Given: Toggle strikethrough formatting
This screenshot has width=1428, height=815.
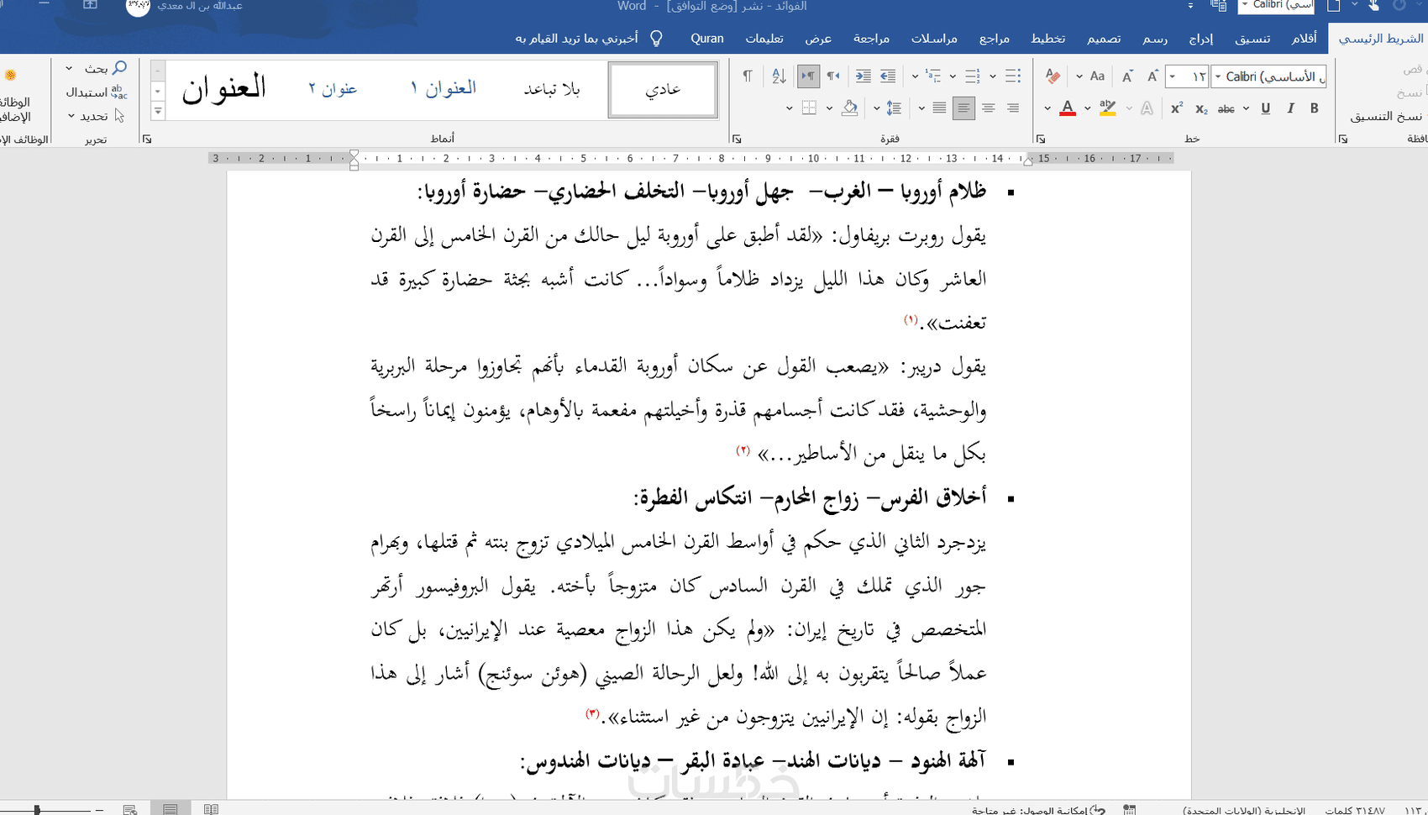Looking at the screenshot, I should coord(1226,108).
